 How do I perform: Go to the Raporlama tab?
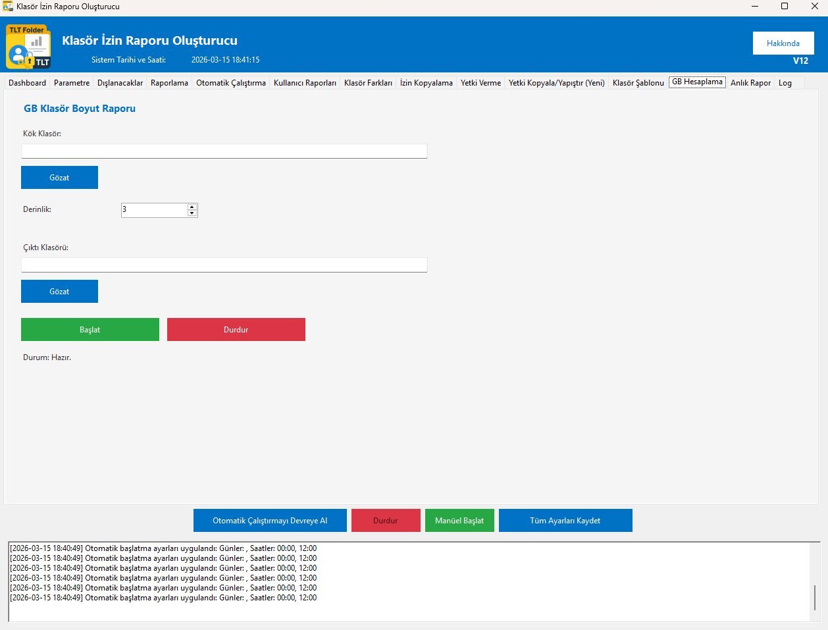tap(169, 83)
